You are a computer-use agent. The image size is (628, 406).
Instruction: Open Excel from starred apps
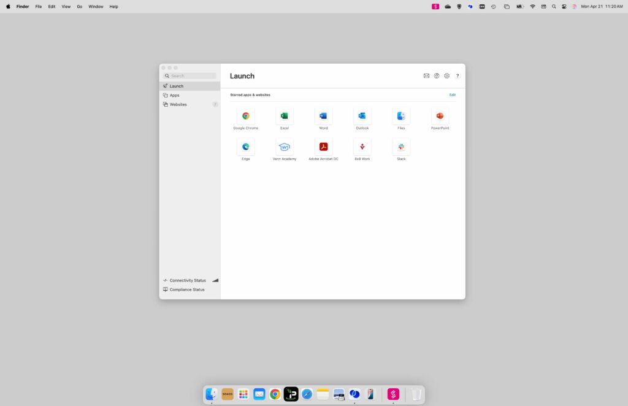tap(285, 116)
